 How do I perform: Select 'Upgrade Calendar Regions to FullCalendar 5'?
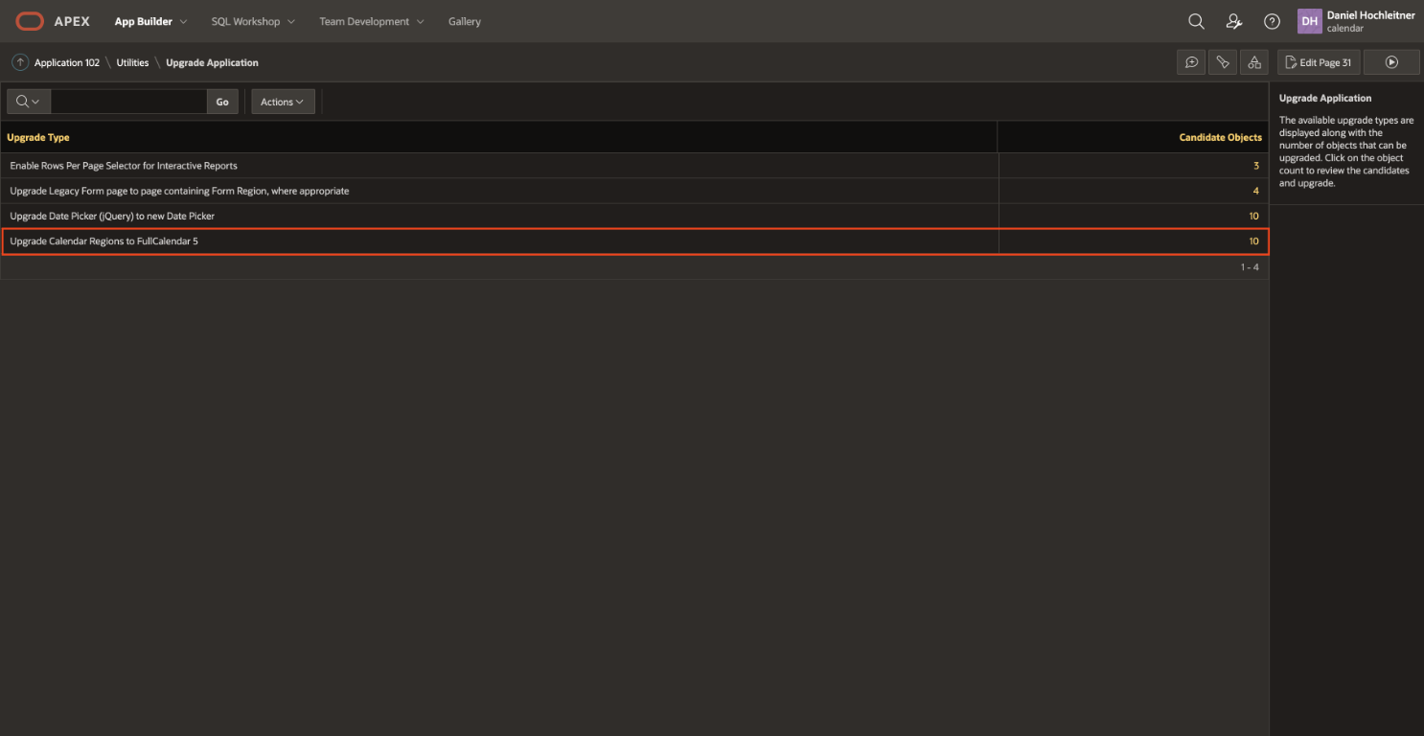[103, 241]
